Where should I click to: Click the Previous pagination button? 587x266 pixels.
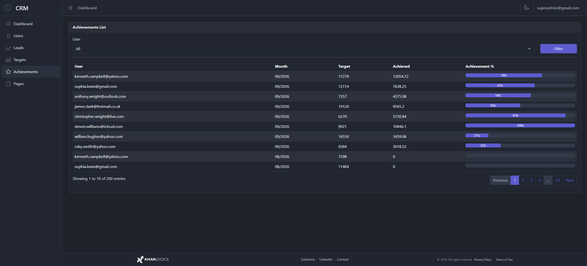point(500,180)
